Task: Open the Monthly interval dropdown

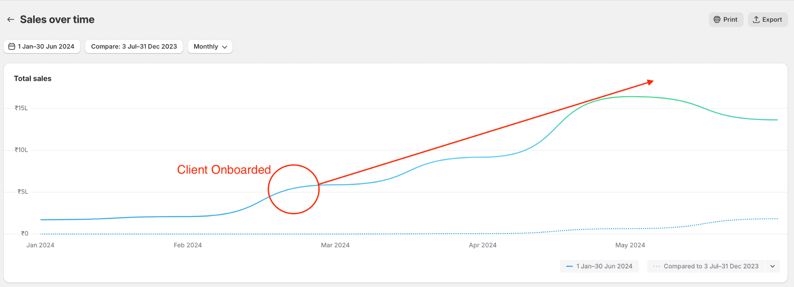Action: (x=210, y=46)
